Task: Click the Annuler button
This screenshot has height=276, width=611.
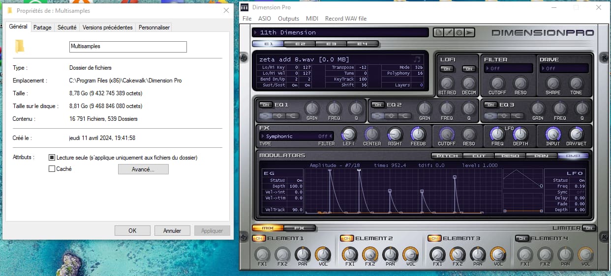Action: pos(172,230)
